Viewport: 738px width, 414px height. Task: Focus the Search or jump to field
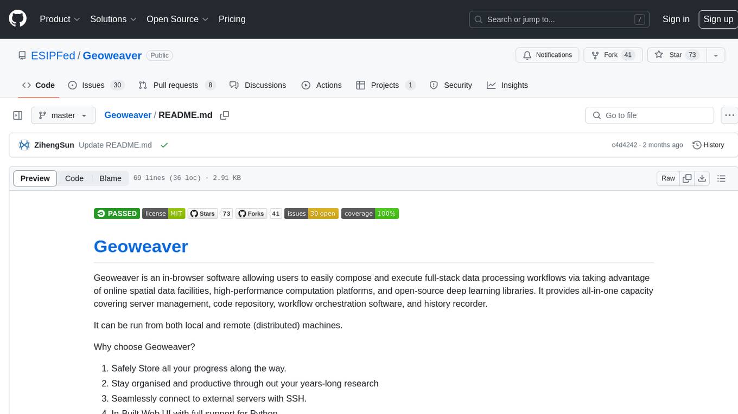[x=559, y=20]
